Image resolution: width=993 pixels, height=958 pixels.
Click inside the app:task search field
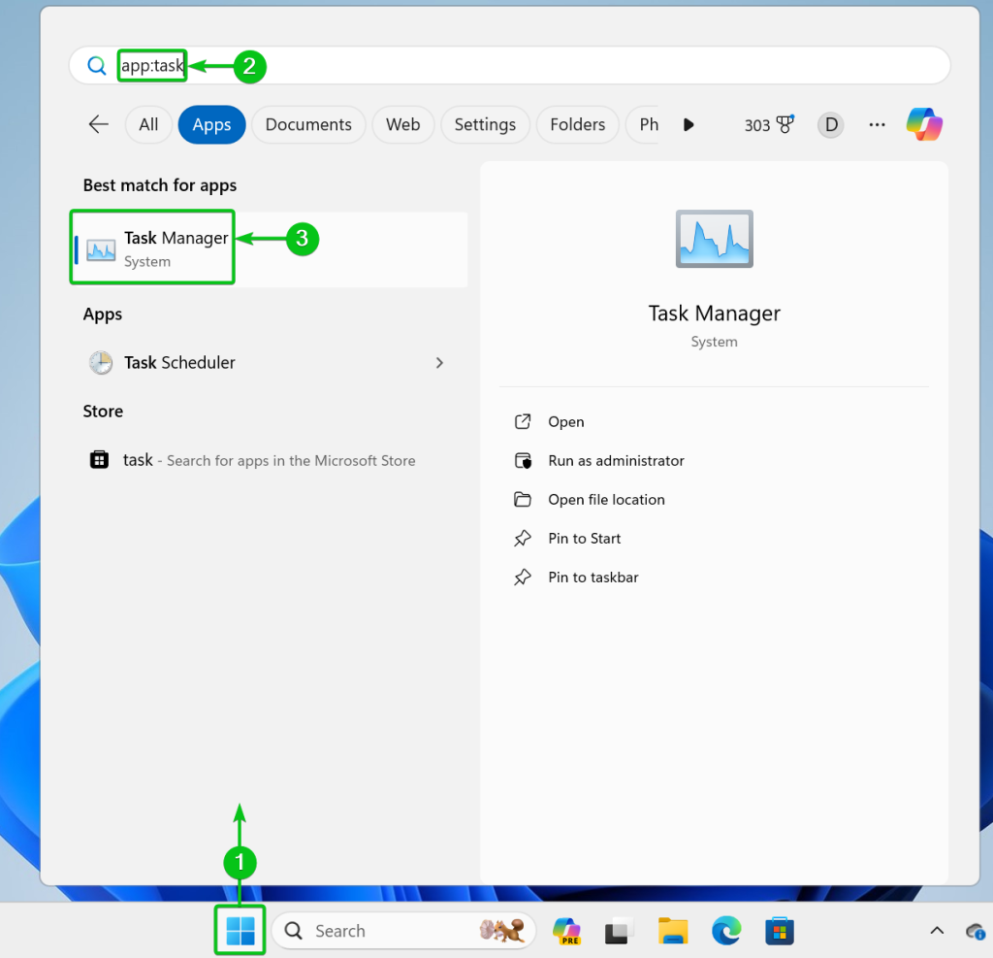[x=151, y=65]
